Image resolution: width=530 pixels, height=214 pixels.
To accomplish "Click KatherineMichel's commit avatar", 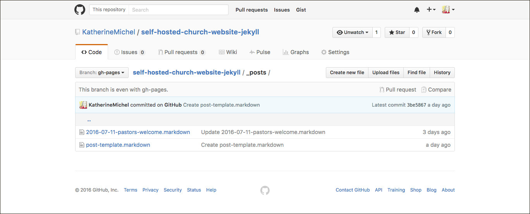I will coord(83,105).
